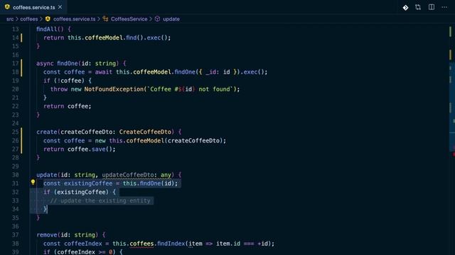Click NotFoundException on line 20
Viewport: 455px width, 255px height.
(x=114, y=89)
